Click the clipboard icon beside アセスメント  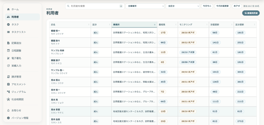pyautogui.click(x=8, y=84)
